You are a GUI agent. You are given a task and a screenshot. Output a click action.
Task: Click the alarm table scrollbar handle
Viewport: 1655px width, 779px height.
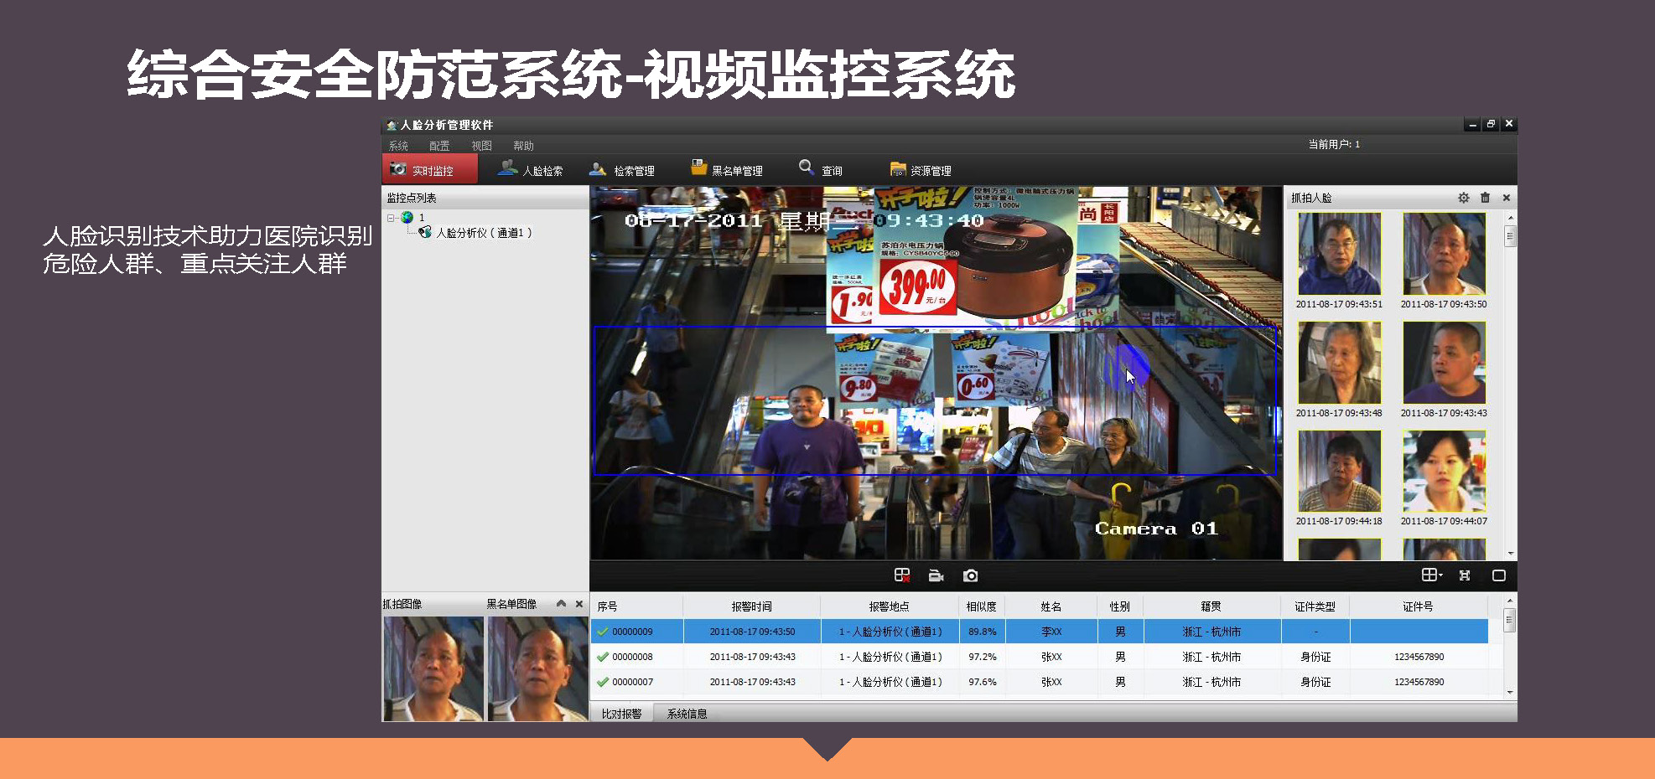(x=1510, y=620)
